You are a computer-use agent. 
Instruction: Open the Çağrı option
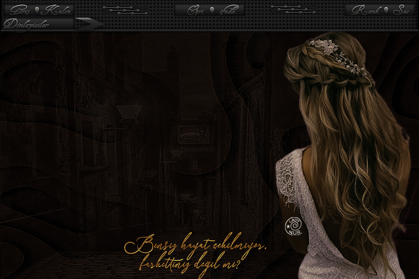[196, 10]
